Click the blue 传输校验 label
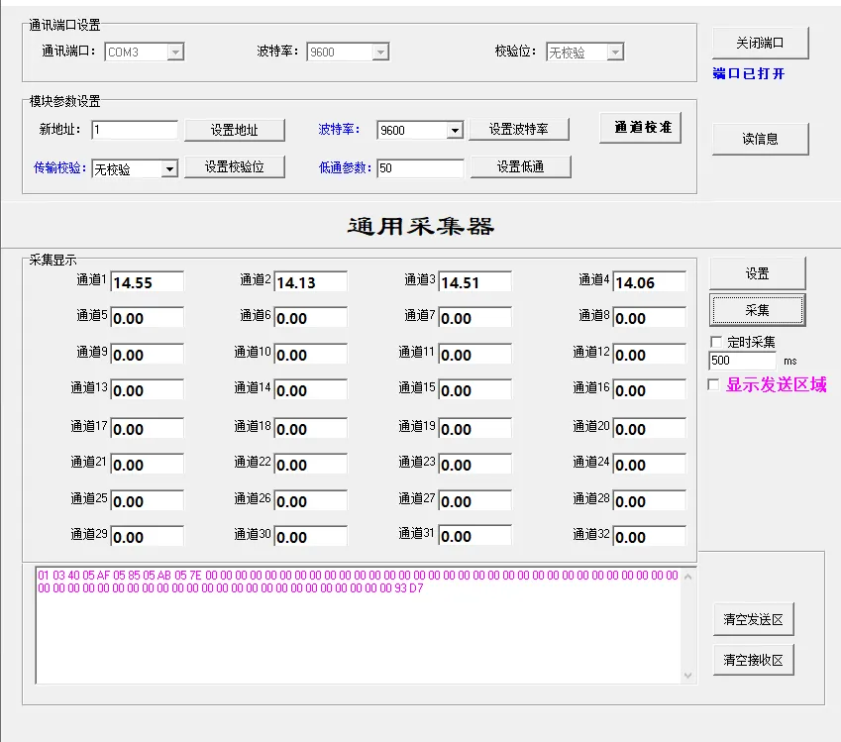The image size is (841, 742). coord(59,168)
